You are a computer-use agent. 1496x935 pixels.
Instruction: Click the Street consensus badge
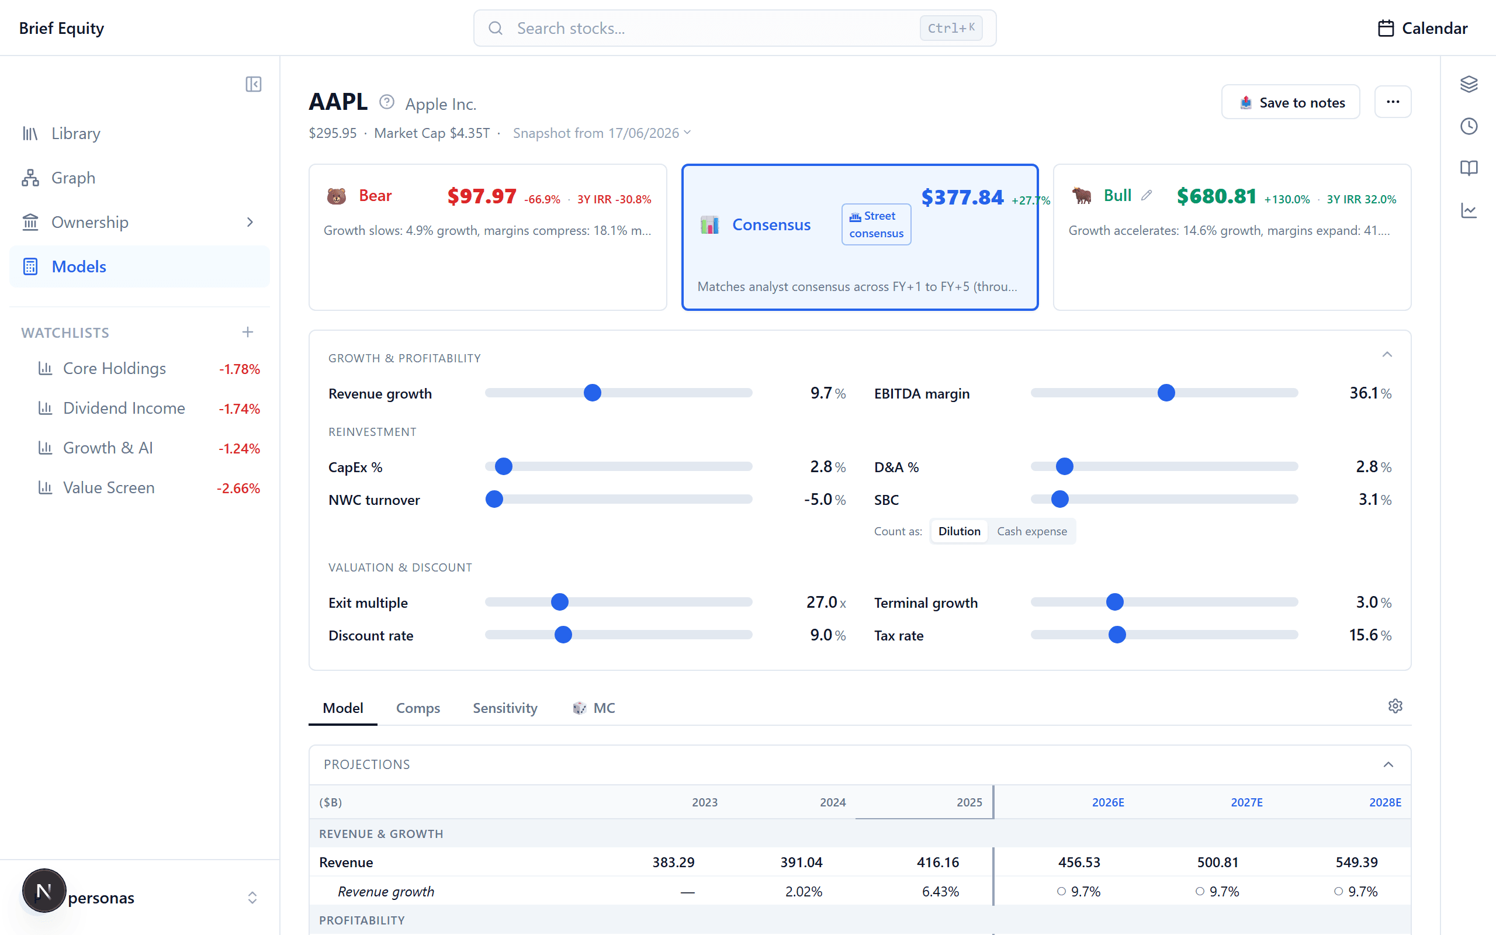pos(876,224)
